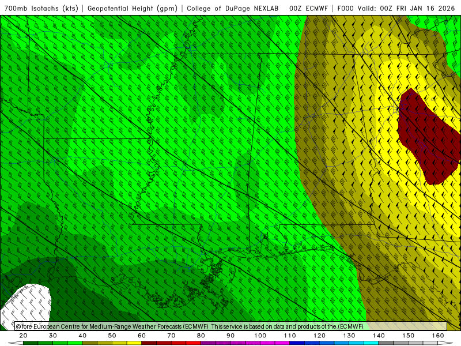The width and height of the screenshot is (461, 346).
Task: Click the legend label "110"
Action: pyautogui.click(x=290, y=336)
